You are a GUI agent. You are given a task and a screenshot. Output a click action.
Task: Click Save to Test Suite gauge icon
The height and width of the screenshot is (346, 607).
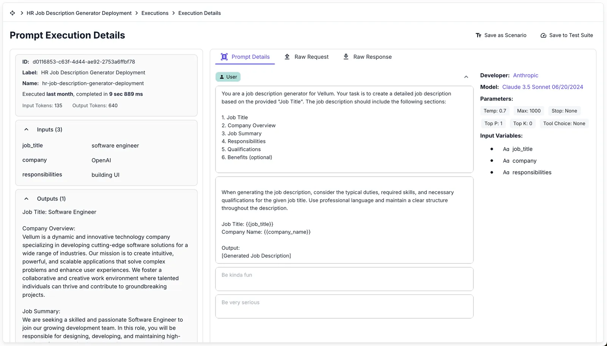point(543,35)
